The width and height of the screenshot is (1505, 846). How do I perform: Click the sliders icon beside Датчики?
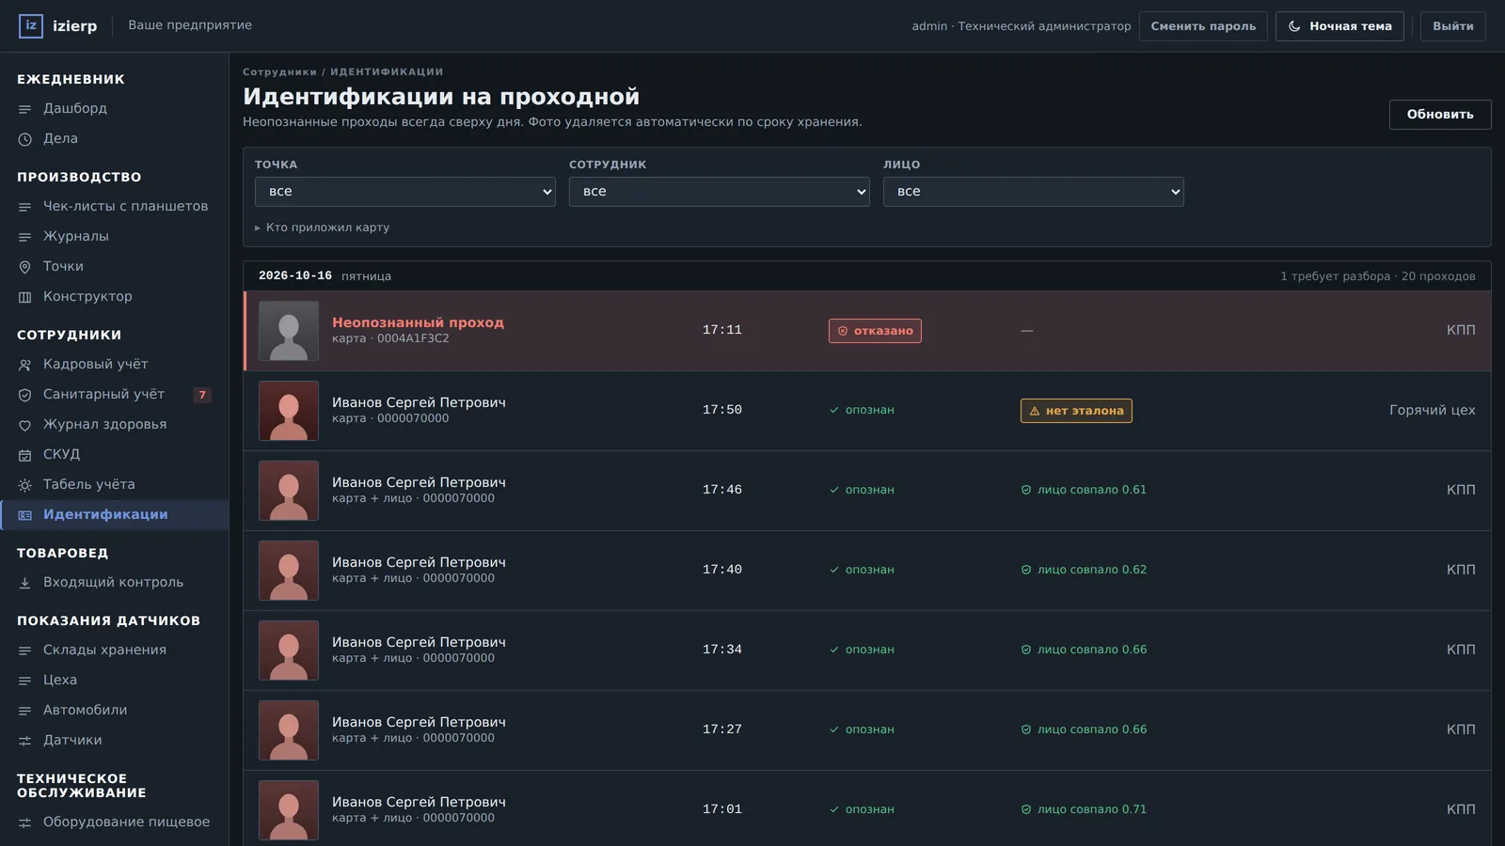tap(25, 741)
